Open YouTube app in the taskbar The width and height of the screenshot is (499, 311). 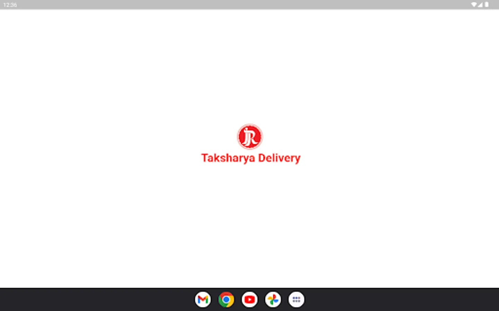(x=249, y=300)
